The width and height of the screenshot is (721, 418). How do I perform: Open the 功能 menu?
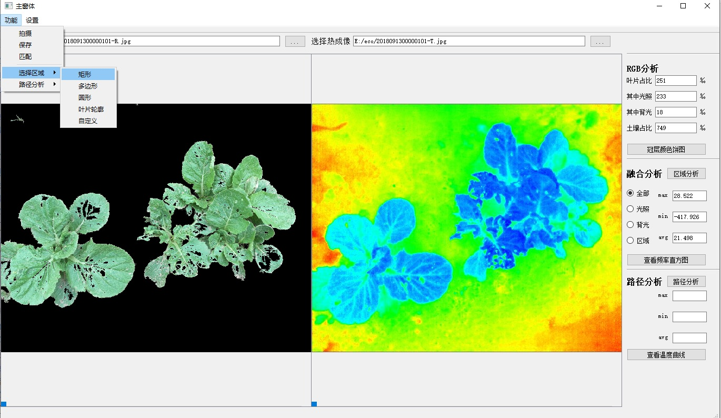[x=11, y=21]
